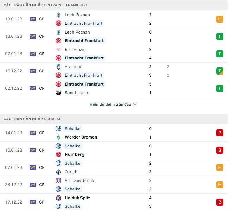Click the Schalke team name in Zurich match
229x212 pixels.
pyautogui.click(x=73, y=163)
